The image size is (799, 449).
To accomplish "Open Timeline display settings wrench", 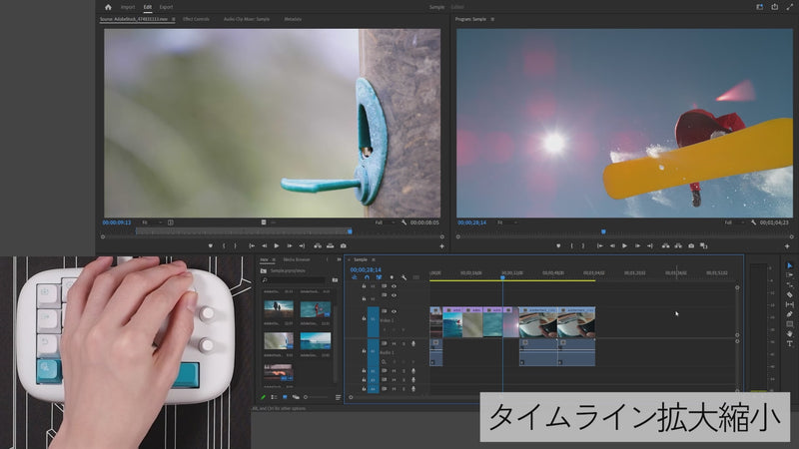I will tap(403, 277).
